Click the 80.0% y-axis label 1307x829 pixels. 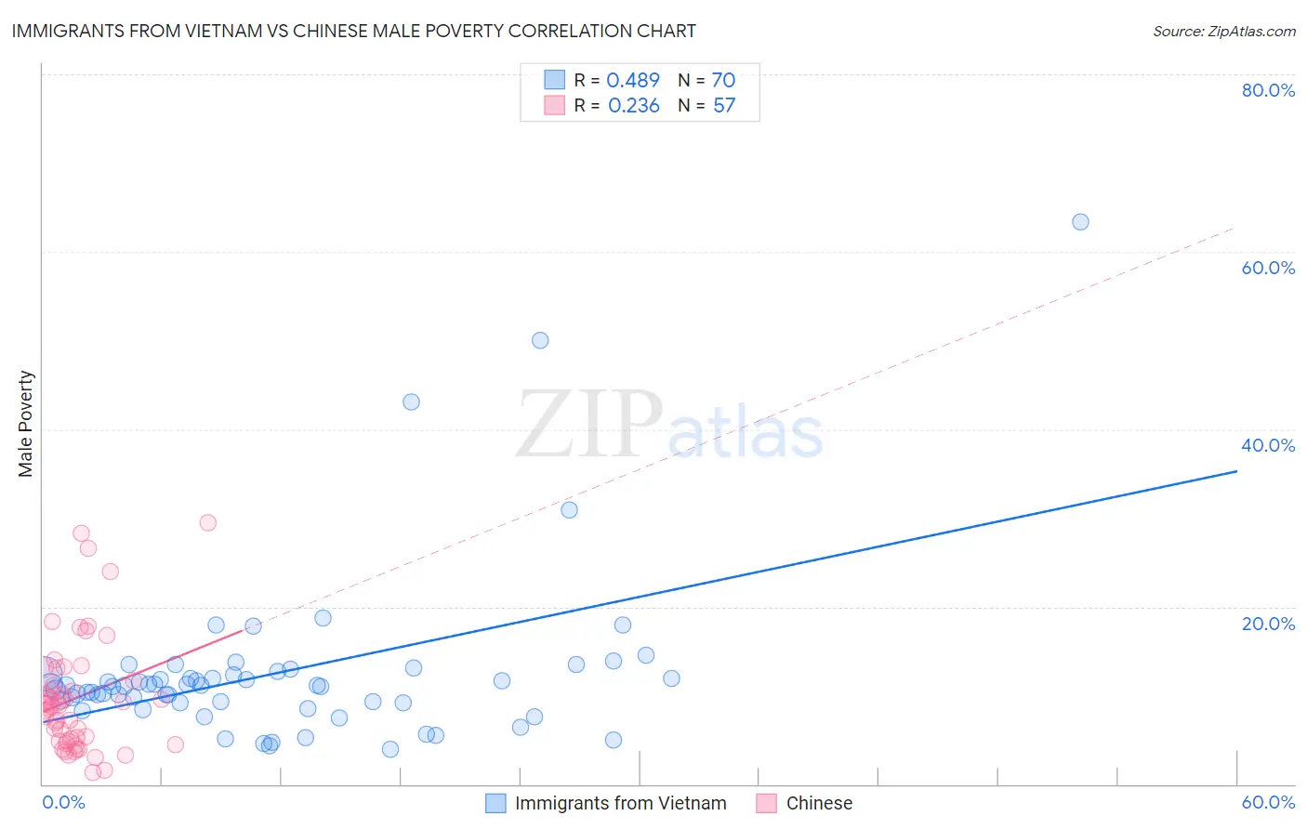(1268, 90)
